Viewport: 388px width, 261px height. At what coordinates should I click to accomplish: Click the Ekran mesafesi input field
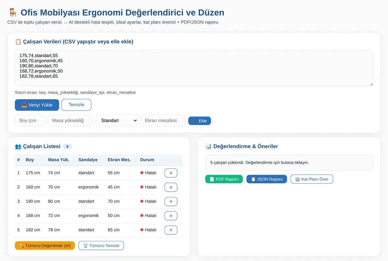[x=163, y=120]
